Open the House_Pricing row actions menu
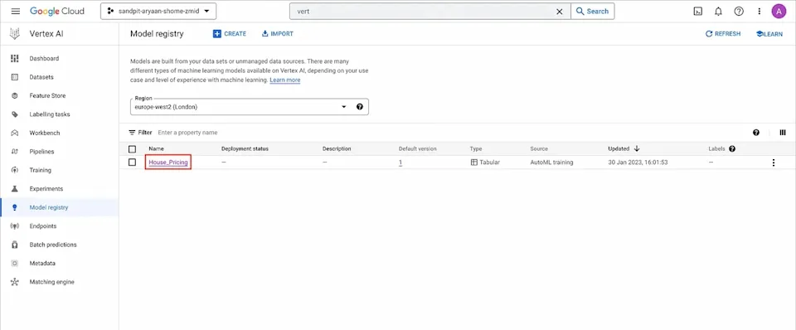 773,163
